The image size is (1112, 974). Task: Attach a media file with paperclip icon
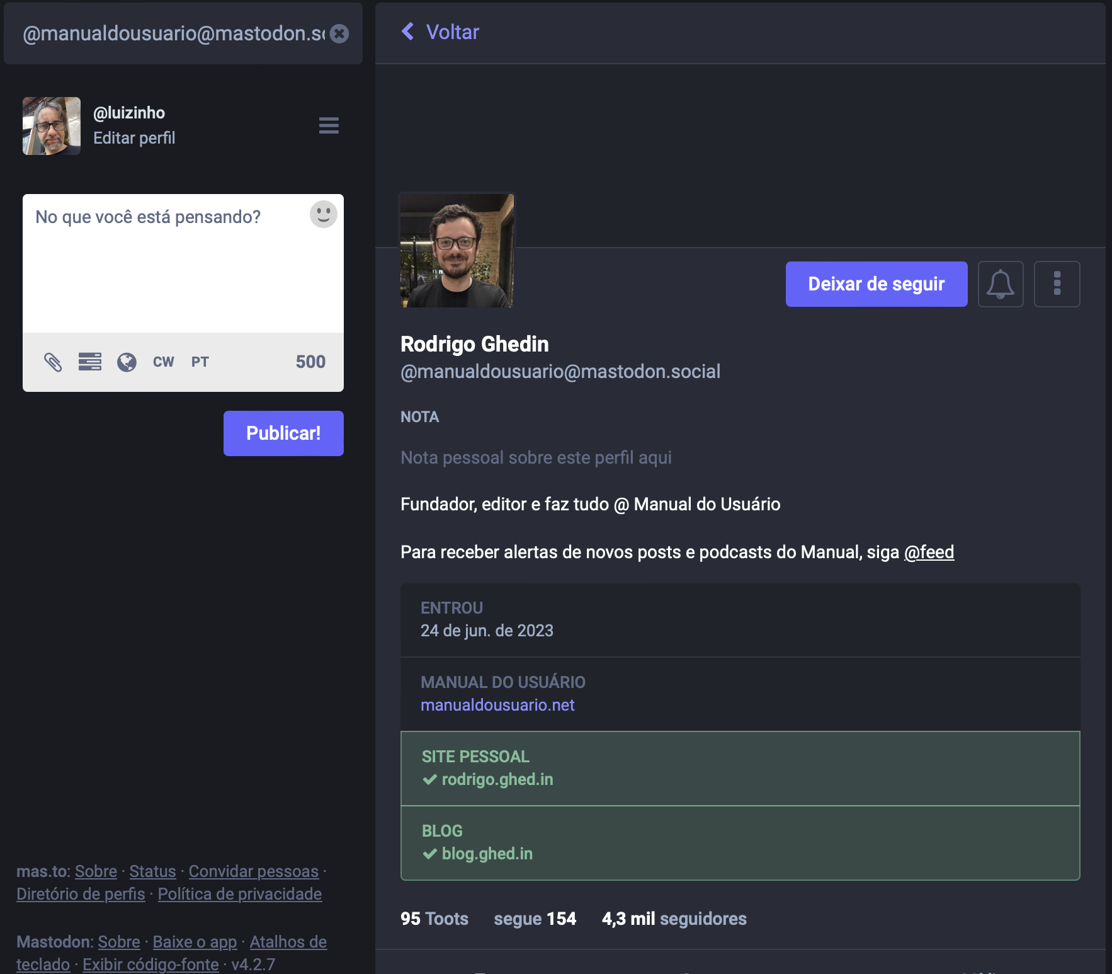tap(53, 362)
